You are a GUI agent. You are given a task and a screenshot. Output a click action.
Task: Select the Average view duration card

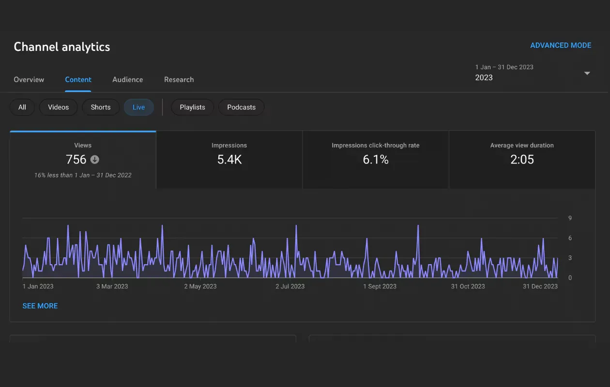522,160
